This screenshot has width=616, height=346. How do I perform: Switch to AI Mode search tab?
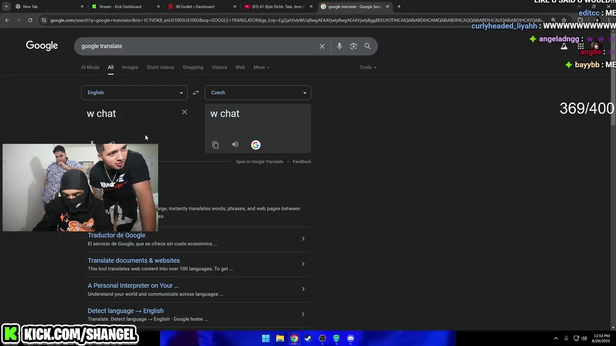click(x=90, y=67)
